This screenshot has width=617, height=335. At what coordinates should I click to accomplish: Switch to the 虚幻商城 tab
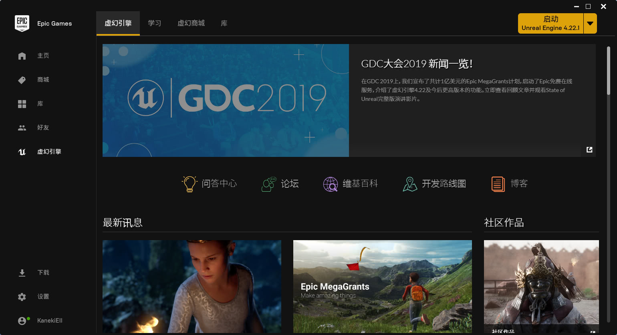click(x=191, y=23)
